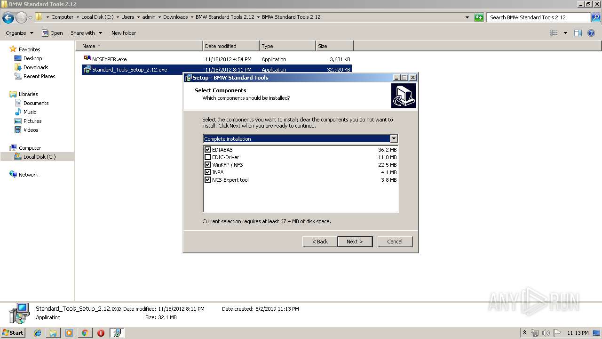Launch Internet Explorer from taskbar
602x339 pixels.
(x=38, y=333)
